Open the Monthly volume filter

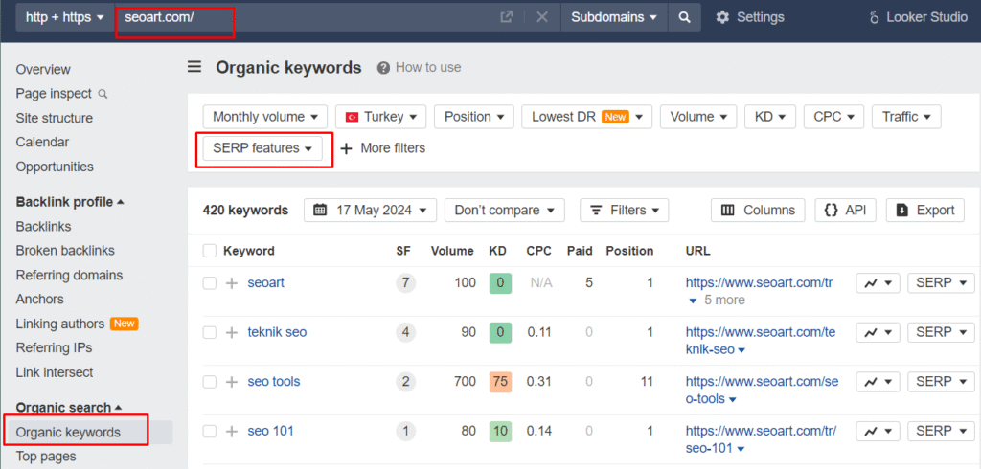click(x=265, y=117)
